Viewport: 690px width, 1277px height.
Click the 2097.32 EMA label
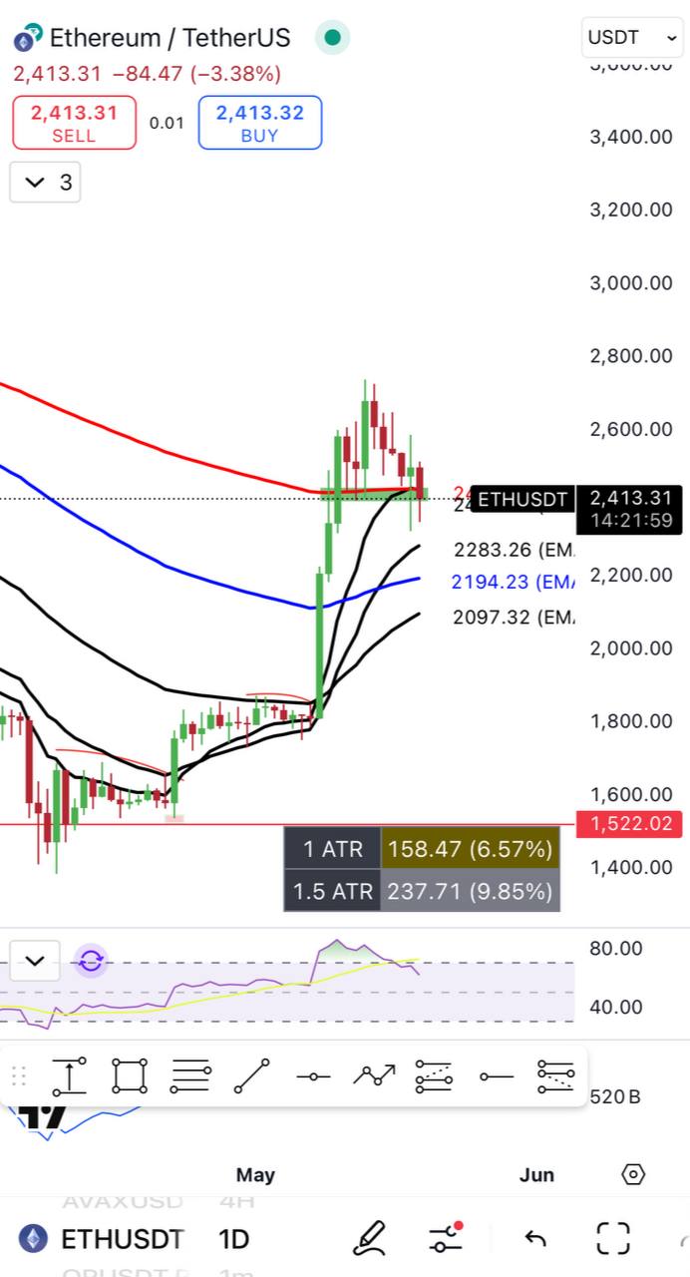click(x=514, y=617)
